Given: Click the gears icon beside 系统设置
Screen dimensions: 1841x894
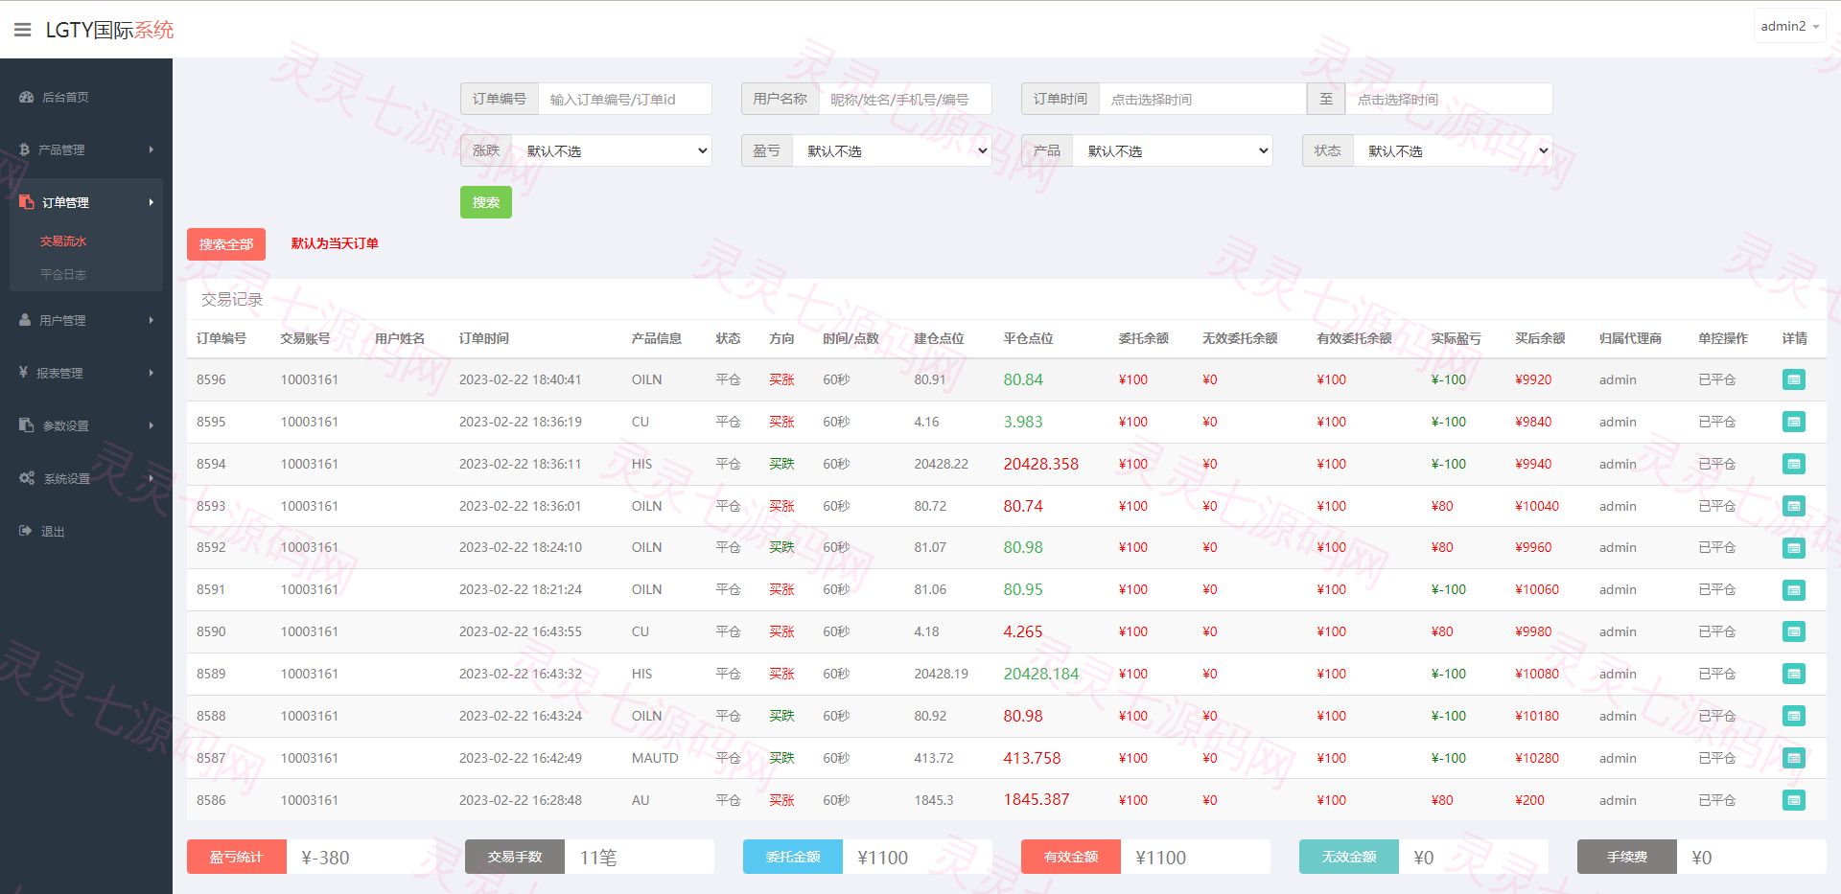Looking at the screenshot, I should (27, 478).
